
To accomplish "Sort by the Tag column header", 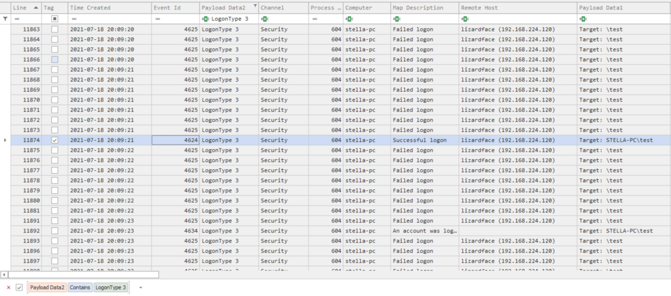I will click(54, 8).
